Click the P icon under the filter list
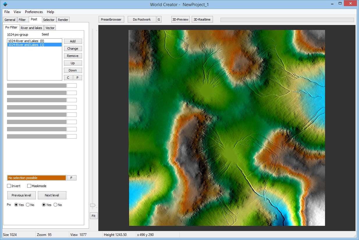Image resolution: width=359 pixels, height=240 pixels. 77,77
